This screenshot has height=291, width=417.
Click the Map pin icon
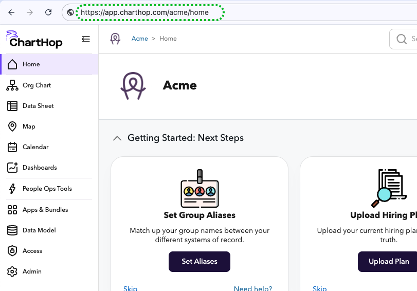[12, 126]
